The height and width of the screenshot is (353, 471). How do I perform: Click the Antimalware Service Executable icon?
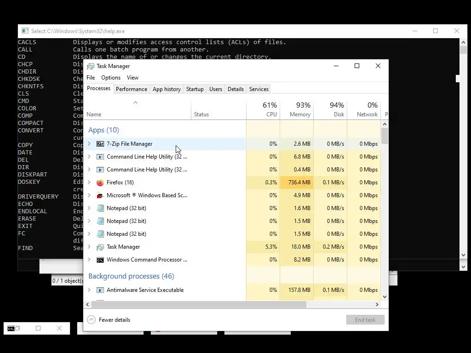point(100,290)
